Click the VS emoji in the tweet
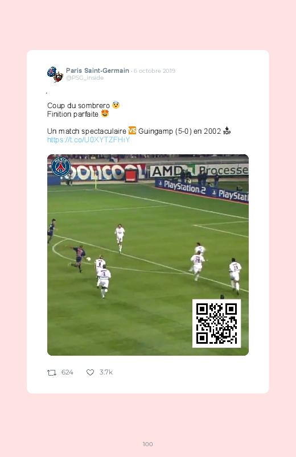This screenshot has width=296, height=457. [x=132, y=130]
